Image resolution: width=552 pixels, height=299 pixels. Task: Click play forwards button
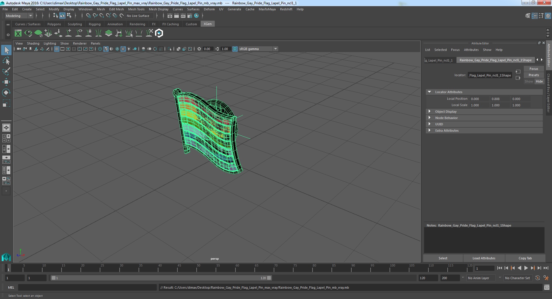(x=526, y=268)
